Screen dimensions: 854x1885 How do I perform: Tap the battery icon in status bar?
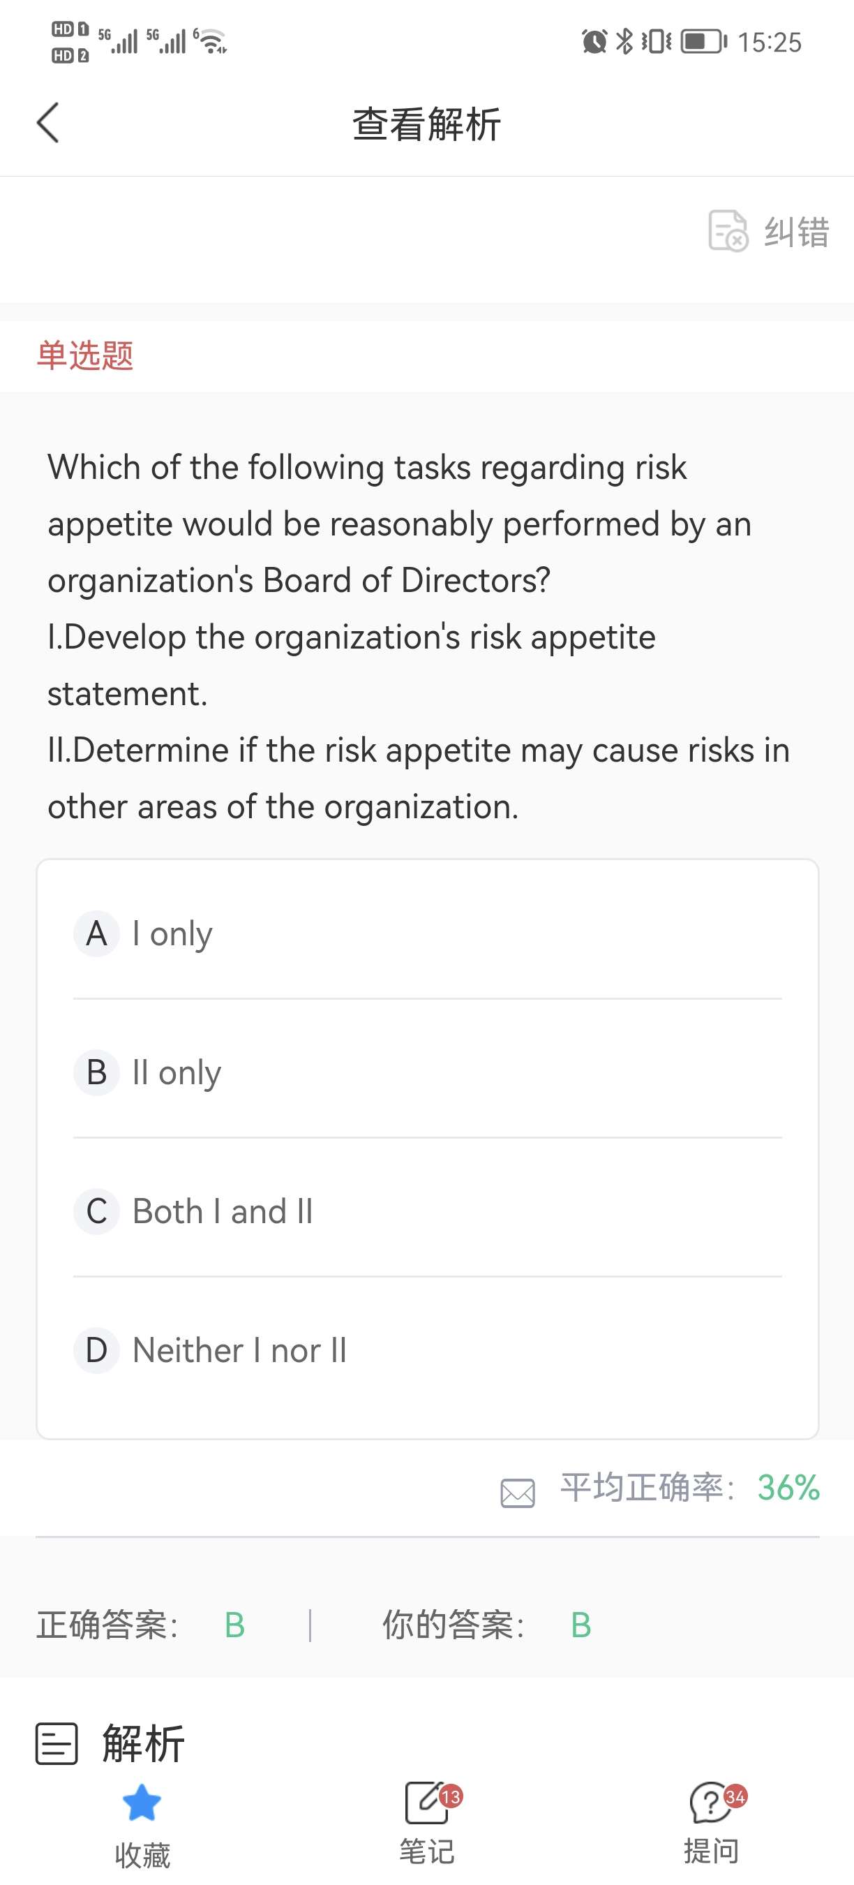(x=703, y=41)
